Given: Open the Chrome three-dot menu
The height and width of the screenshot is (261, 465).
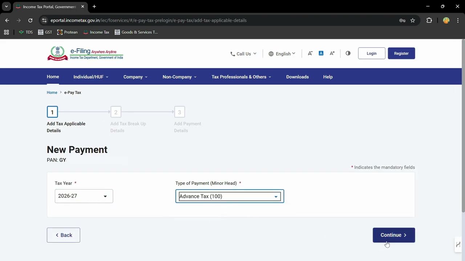Looking at the screenshot, I should point(458,20).
